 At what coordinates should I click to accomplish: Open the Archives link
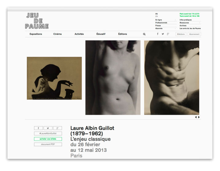tap(183, 26)
